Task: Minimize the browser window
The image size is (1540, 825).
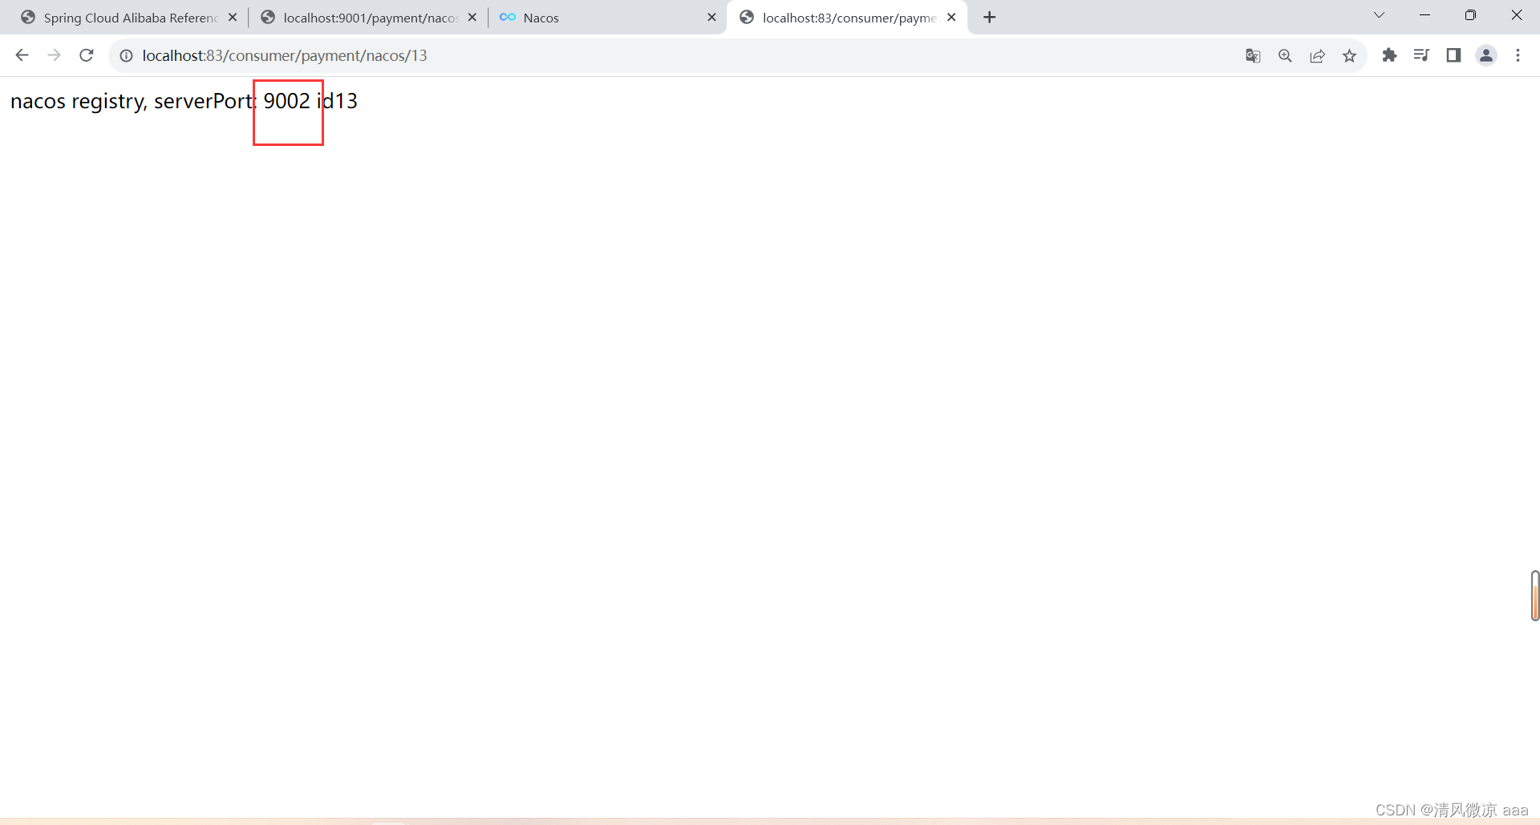Action: 1424,15
